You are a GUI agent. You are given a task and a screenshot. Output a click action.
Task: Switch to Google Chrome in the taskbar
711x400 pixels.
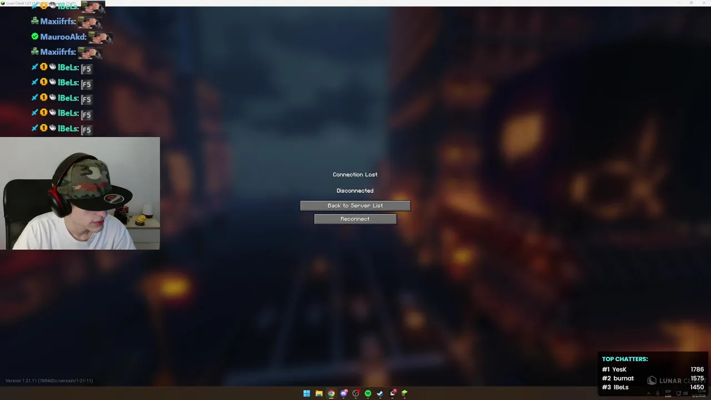pyautogui.click(x=331, y=393)
